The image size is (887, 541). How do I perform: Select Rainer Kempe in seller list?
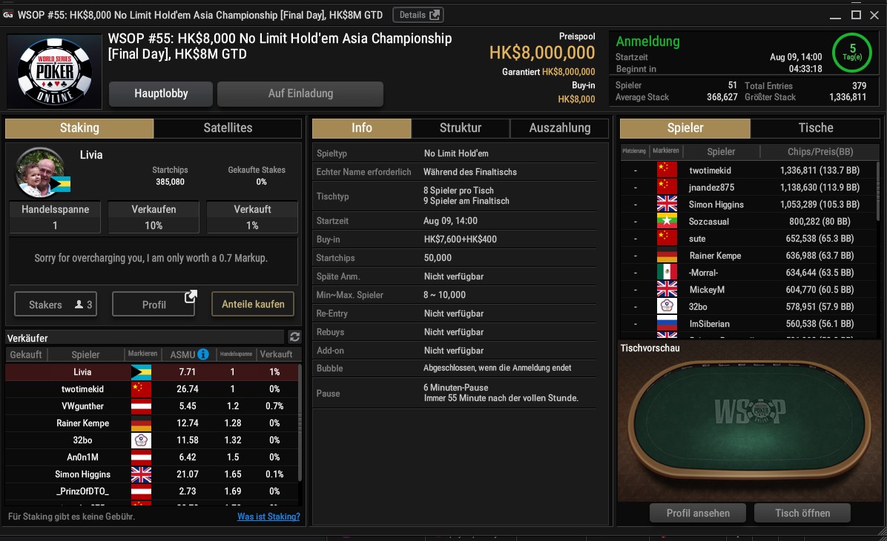click(x=152, y=423)
